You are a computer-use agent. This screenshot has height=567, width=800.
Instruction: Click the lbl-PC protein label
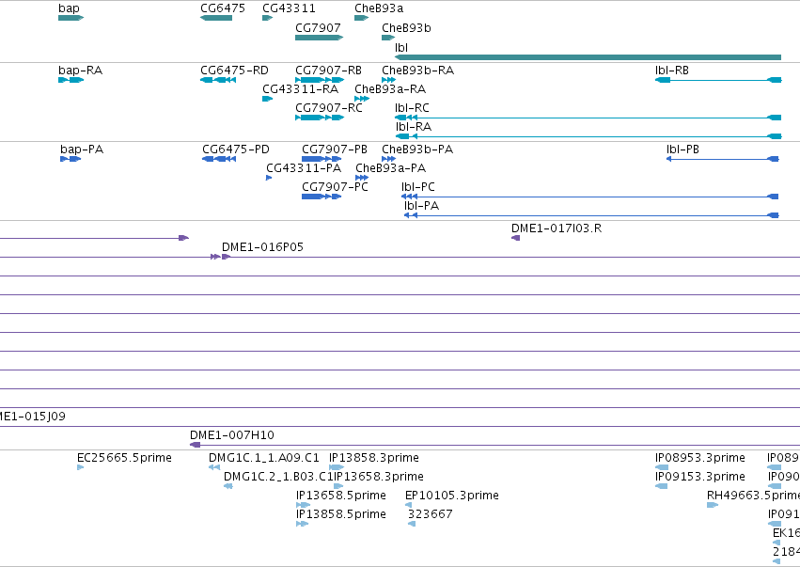pyautogui.click(x=417, y=187)
